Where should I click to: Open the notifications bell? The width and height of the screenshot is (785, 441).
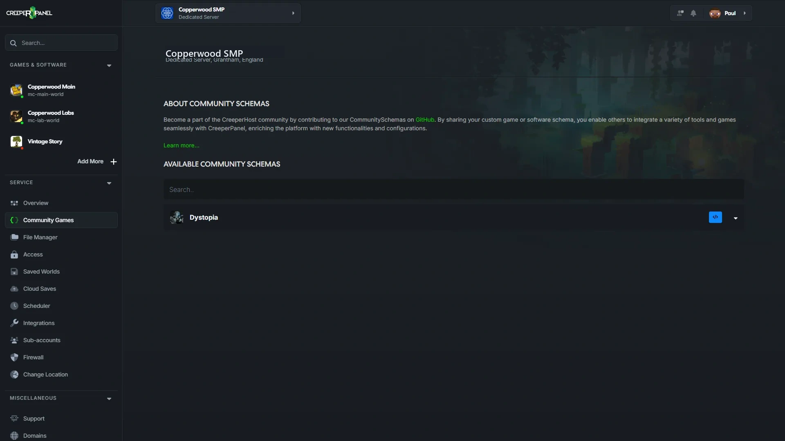[x=693, y=13]
